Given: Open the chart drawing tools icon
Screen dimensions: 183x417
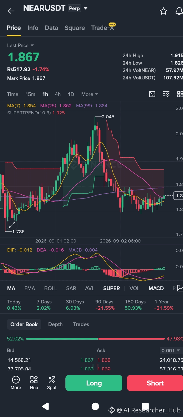Looking at the screenshot, I should pyautogui.click(x=152, y=94).
